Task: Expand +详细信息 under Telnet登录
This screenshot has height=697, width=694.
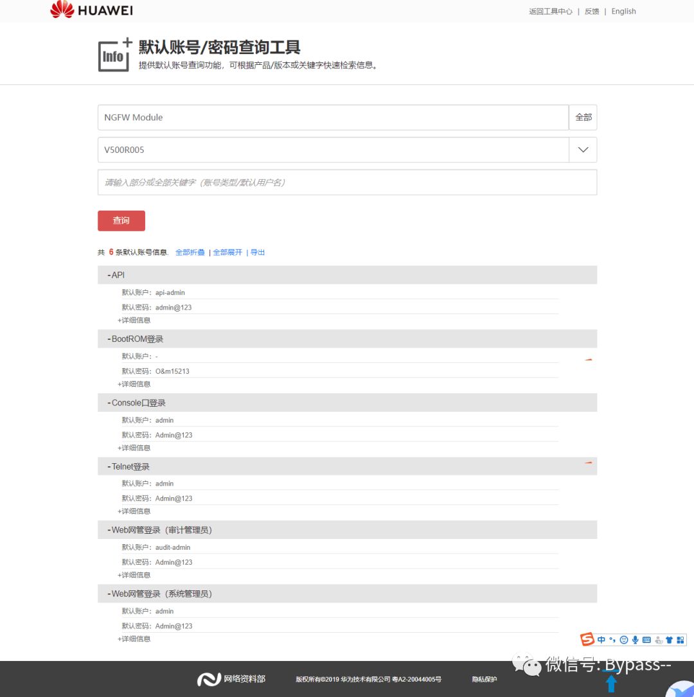Action: point(134,511)
